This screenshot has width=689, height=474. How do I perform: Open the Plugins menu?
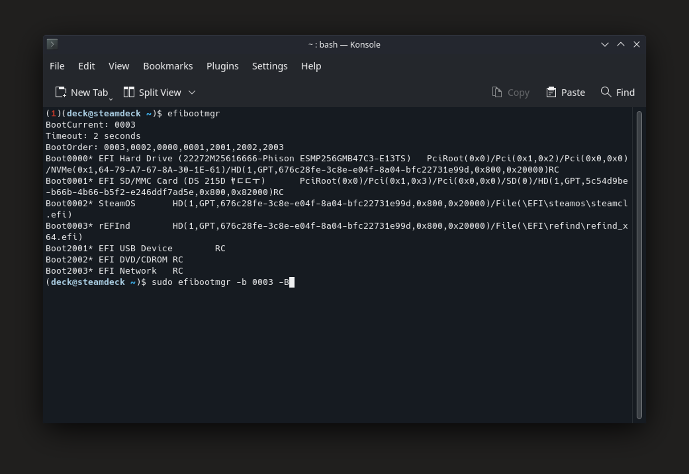pos(222,66)
